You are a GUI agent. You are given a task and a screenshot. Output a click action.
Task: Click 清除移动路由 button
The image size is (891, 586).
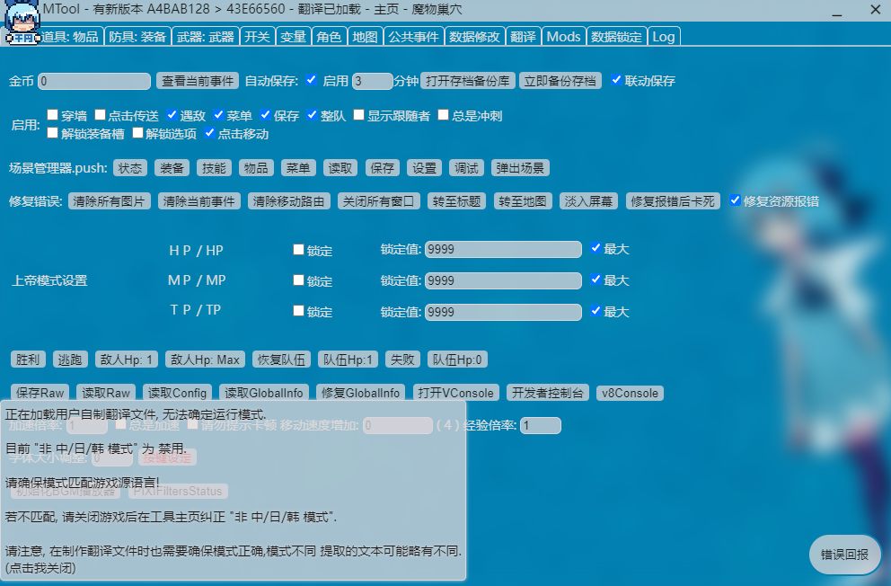288,201
